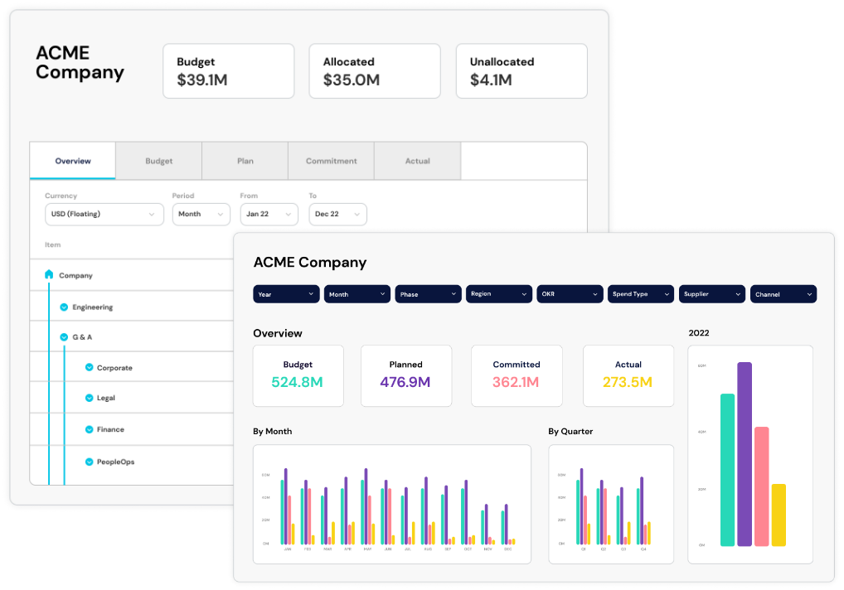Screen dimensions: 844x590
Task: Switch to the Budget tab
Action: point(159,161)
